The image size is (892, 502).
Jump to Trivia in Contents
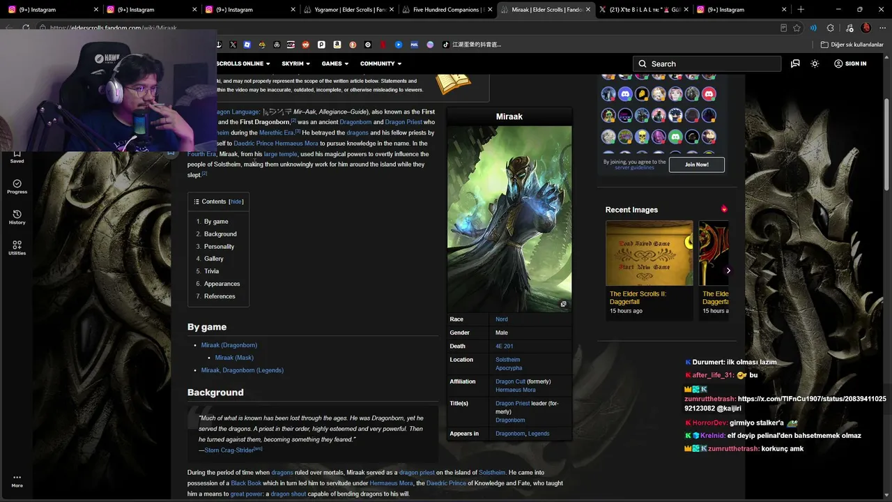(211, 271)
